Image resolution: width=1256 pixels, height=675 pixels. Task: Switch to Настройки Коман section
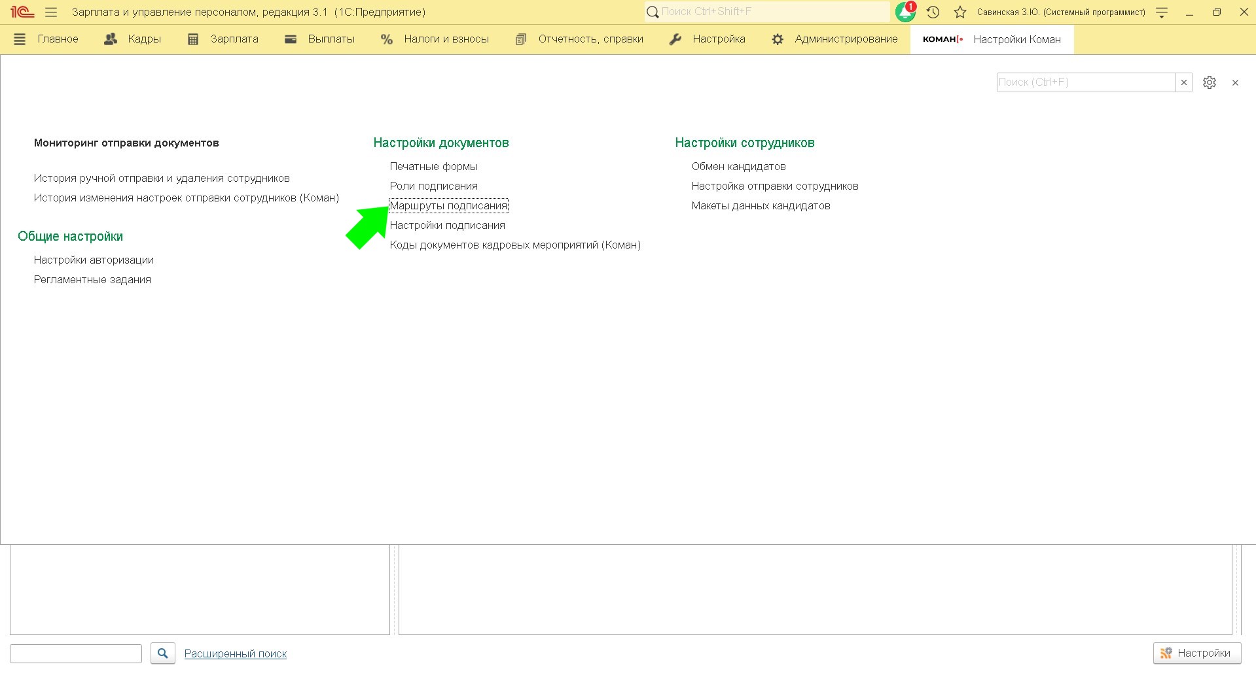992,39
